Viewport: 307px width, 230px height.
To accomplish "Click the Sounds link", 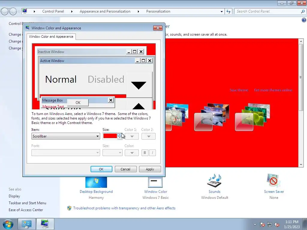I will tap(214, 192).
